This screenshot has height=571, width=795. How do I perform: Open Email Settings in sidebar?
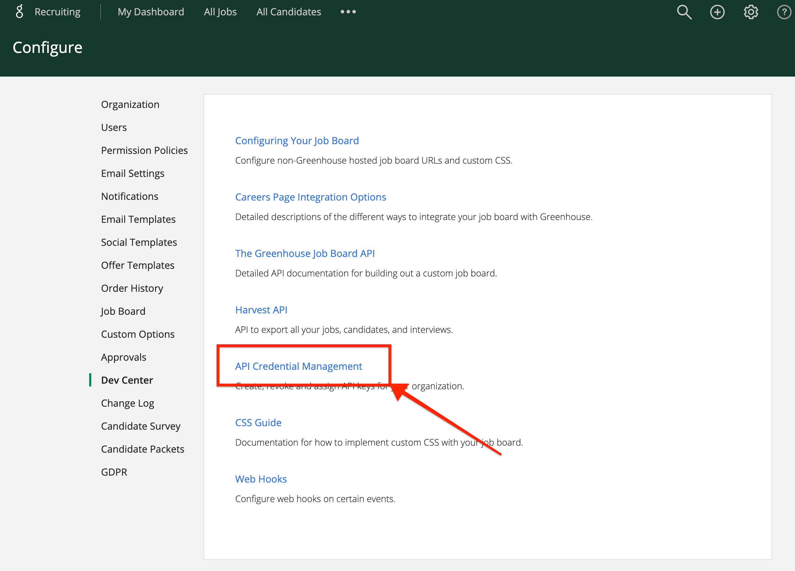pos(132,173)
